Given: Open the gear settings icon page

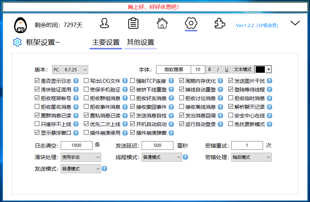Looking at the screenshot, I should coord(191,23).
